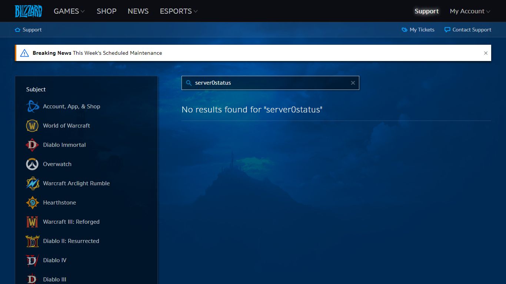The image size is (506, 284).
Task: Select Warcraft III: Reforged subject
Action: 71,222
